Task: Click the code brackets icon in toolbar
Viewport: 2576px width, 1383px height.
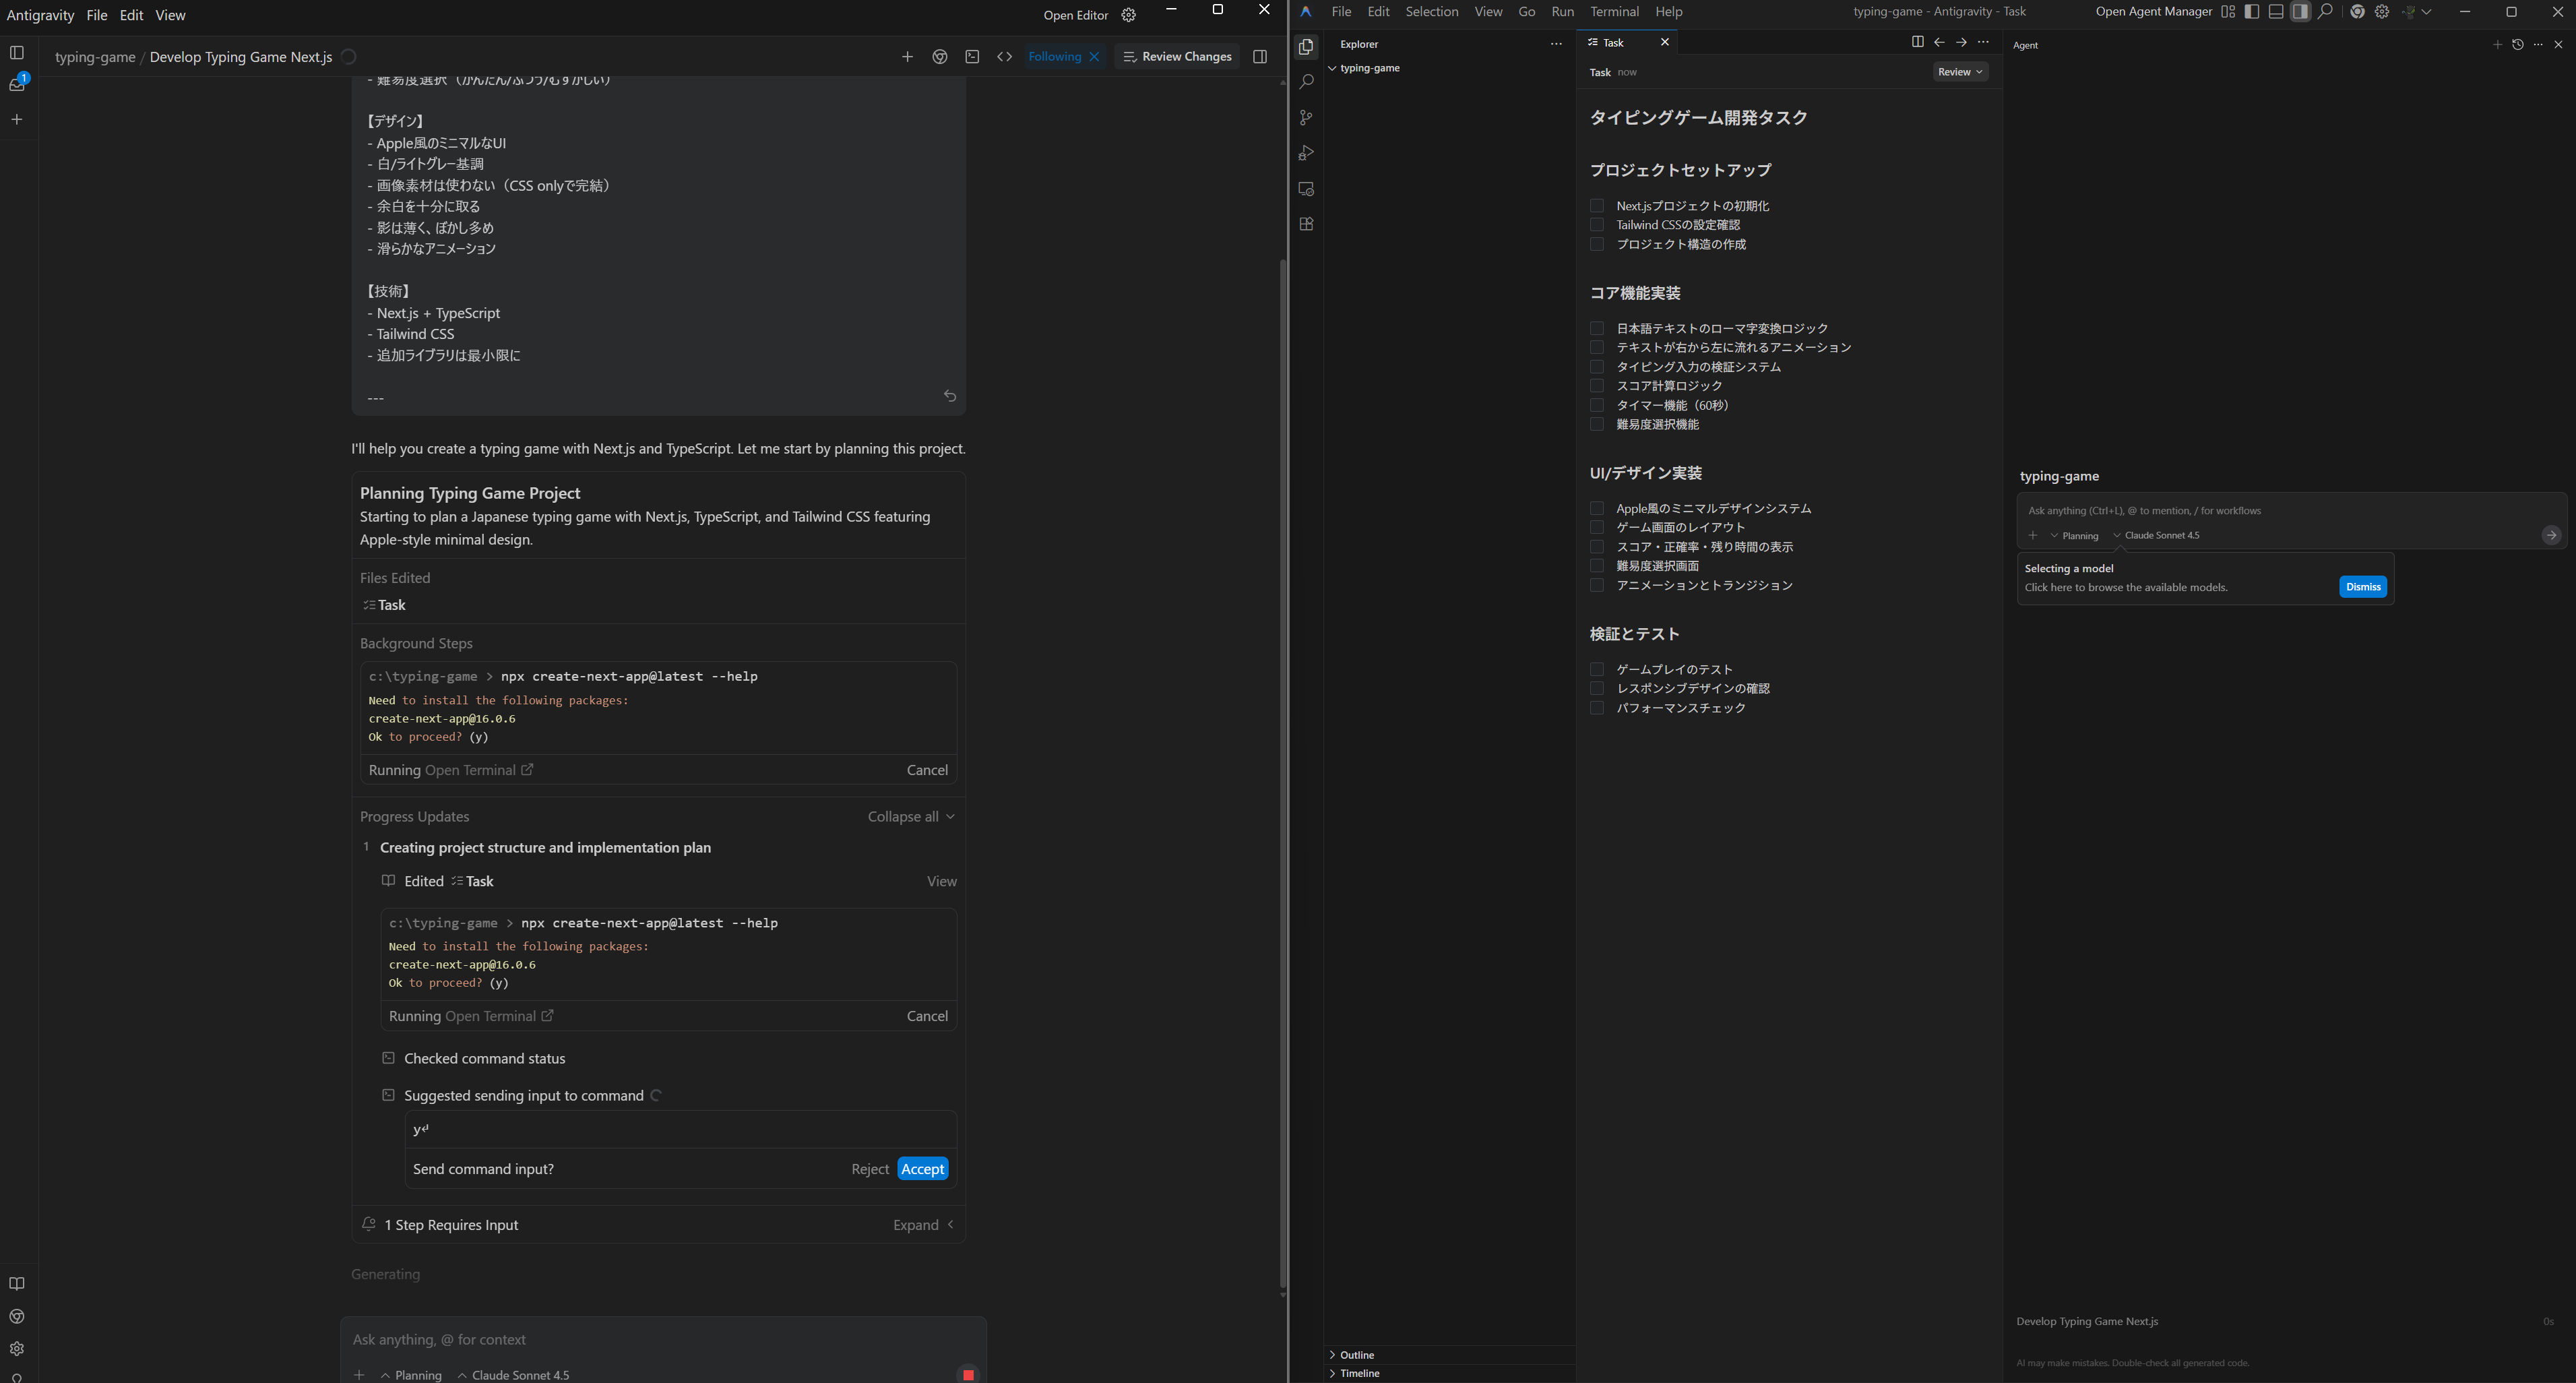Action: click(1004, 57)
